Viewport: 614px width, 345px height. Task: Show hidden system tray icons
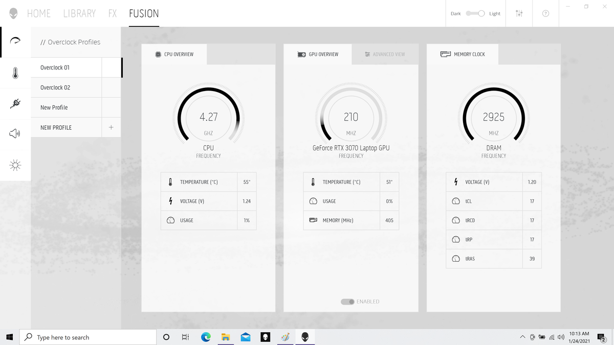click(x=522, y=337)
